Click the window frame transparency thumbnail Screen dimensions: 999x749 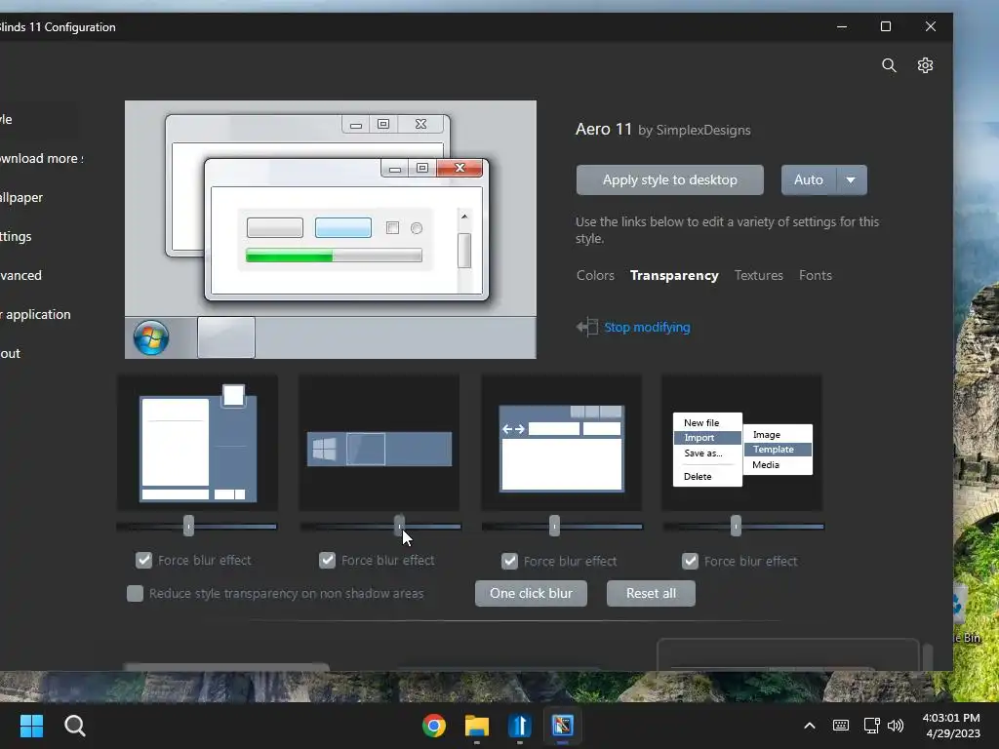click(561, 443)
